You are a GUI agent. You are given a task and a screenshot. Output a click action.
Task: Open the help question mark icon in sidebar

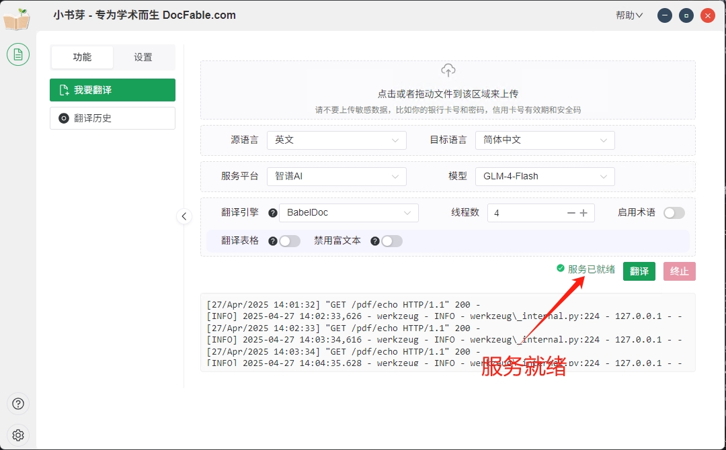[x=18, y=404]
